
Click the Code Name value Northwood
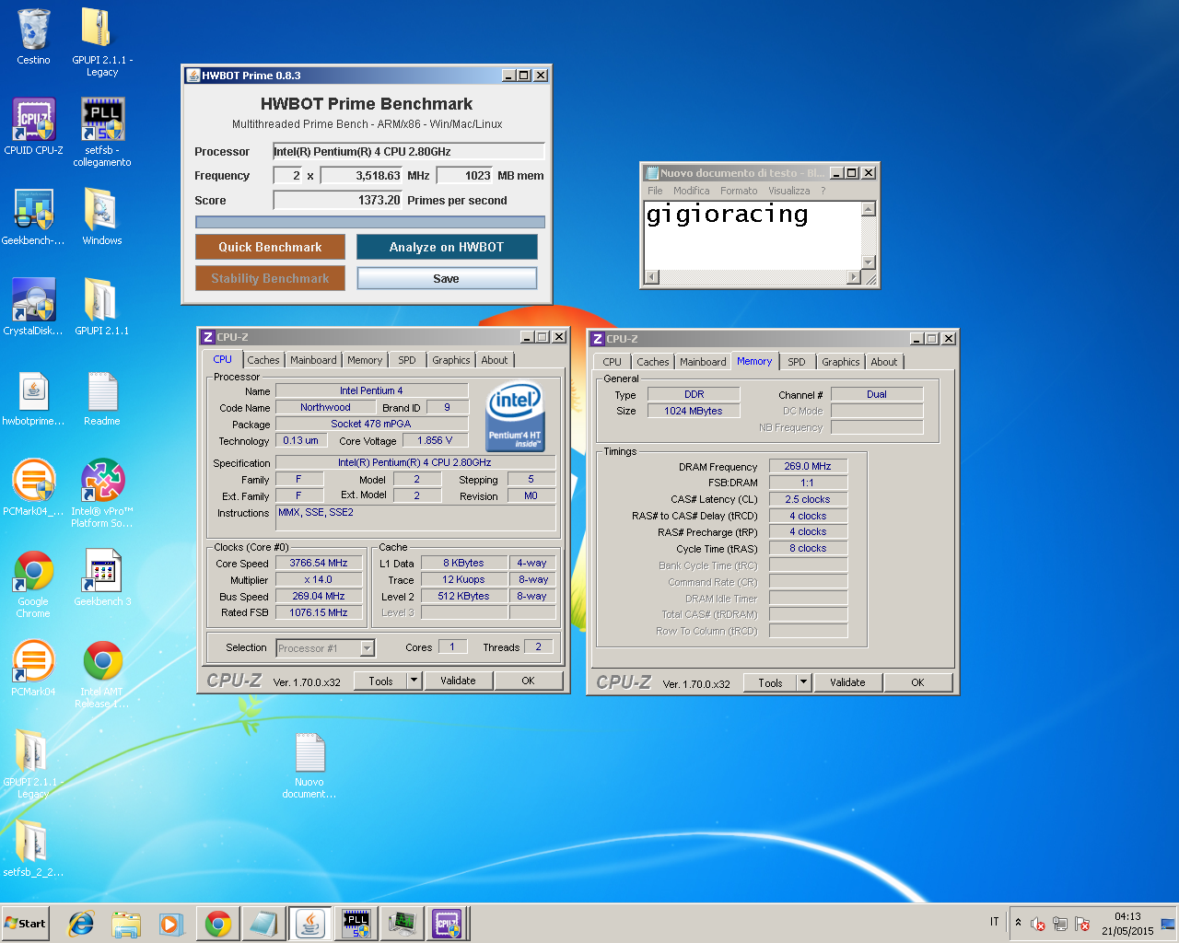325,407
